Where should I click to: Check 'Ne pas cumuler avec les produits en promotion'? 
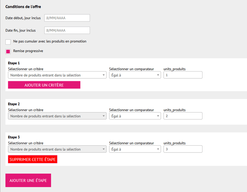(x=8, y=42)
